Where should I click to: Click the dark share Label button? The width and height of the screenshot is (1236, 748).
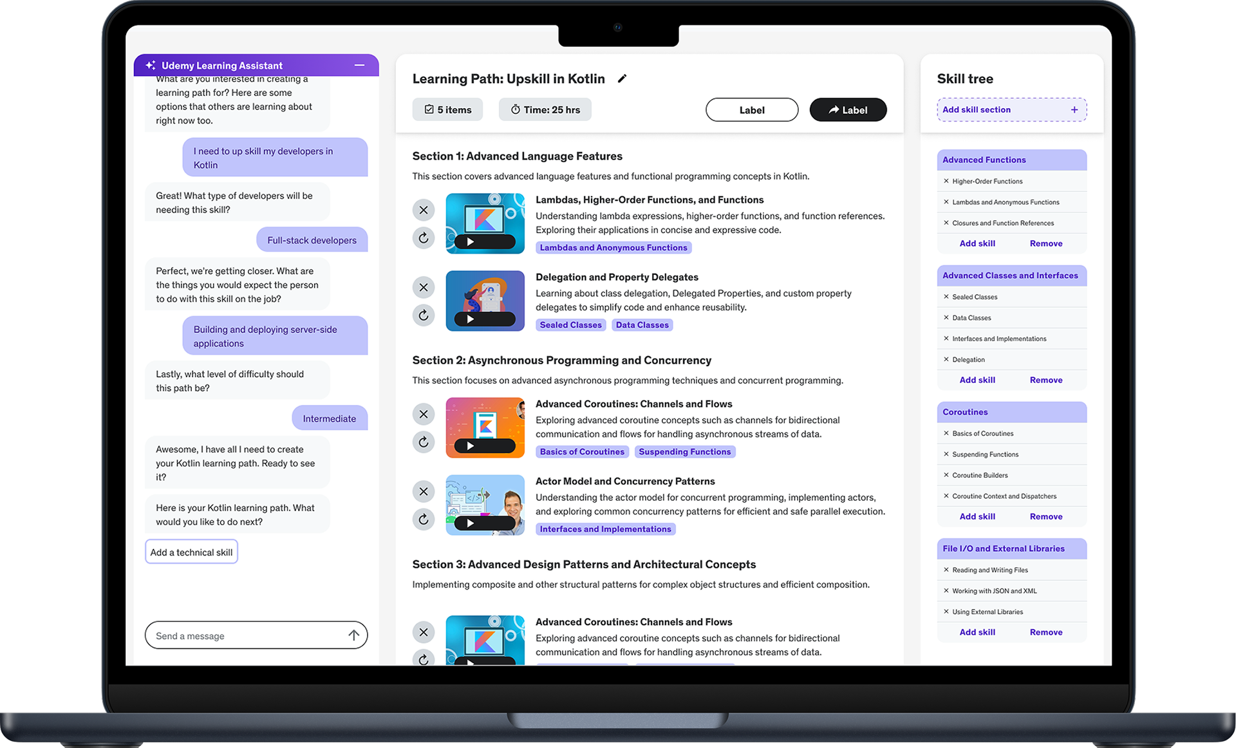(848, 109)
